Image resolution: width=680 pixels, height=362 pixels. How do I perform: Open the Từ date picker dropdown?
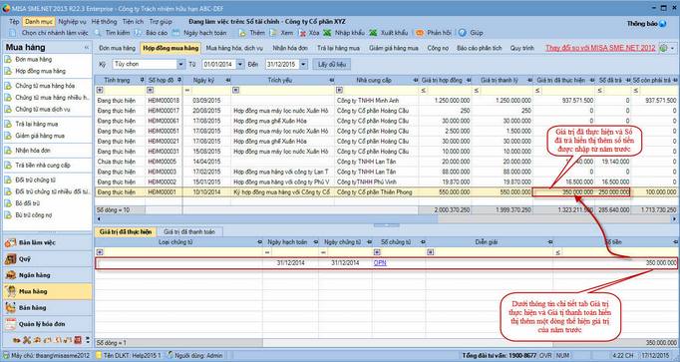(x=240, y=64)
